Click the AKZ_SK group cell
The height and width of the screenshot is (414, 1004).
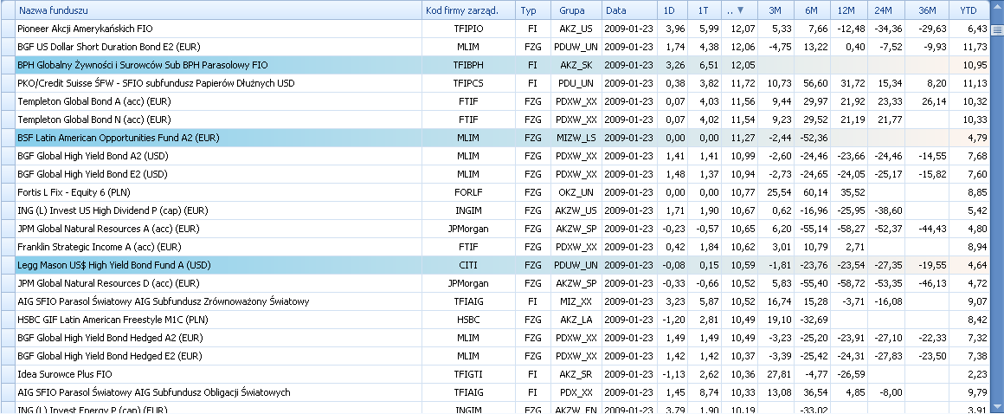point(576,65)
